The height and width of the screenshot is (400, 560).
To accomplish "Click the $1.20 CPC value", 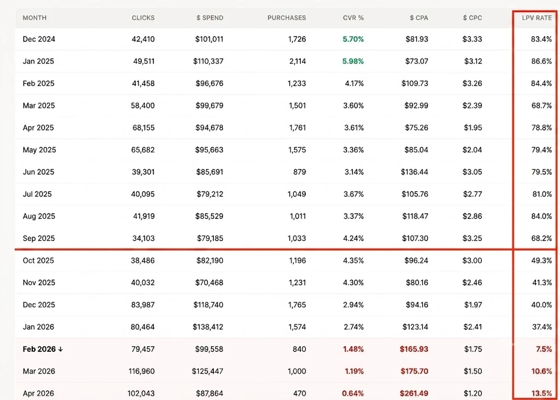I will pyautogui.click(x=473, y=394).
